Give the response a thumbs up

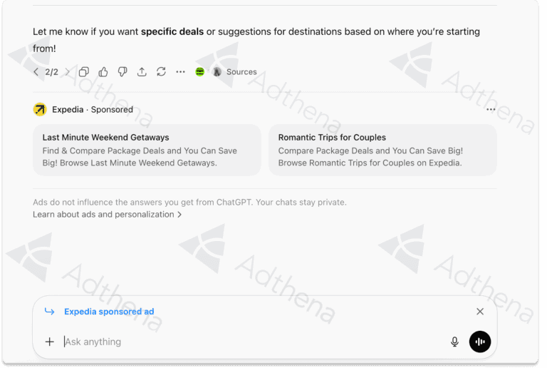point(103,72)
